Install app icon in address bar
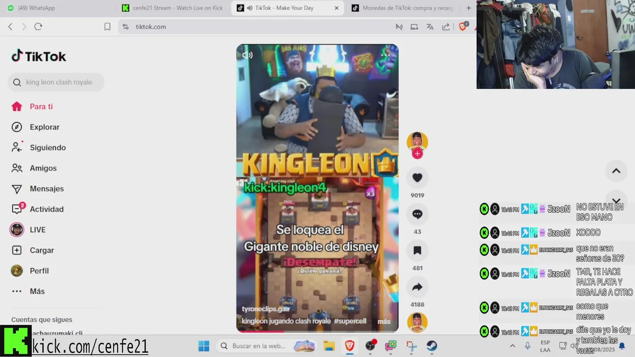This screenshot has width=635, height=357. click(414, 27)
